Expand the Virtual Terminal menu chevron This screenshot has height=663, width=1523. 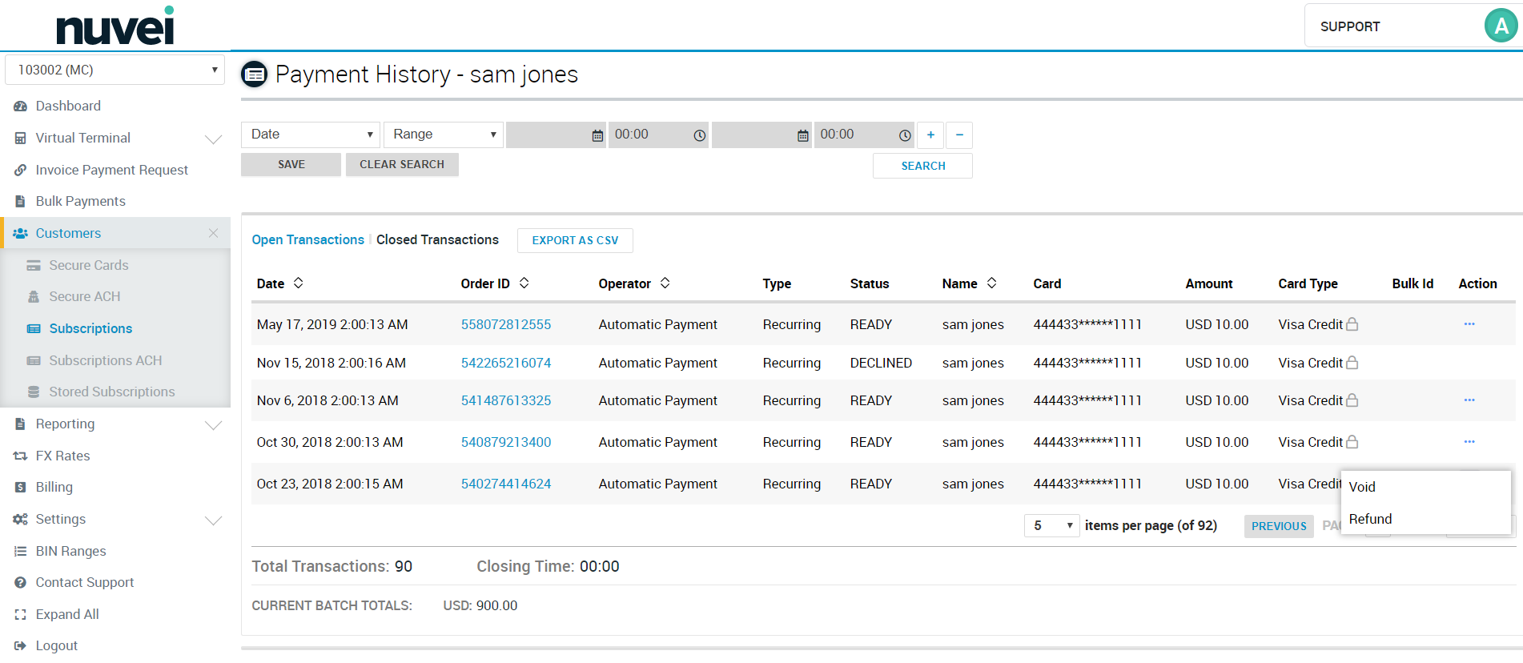(x=213, y=139)
